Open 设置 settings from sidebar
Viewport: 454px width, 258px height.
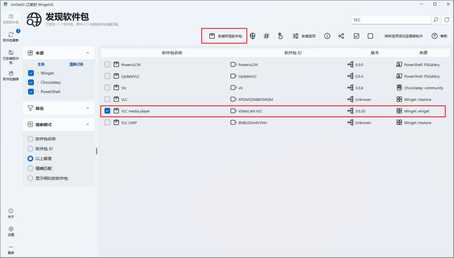[11, 231]
